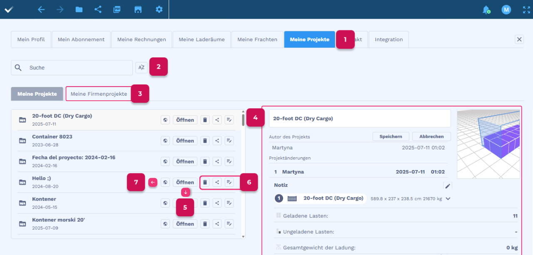Delete the Container 8023 project
The width and height of the screenshot is (533, 255).
(x=205, y=141)
